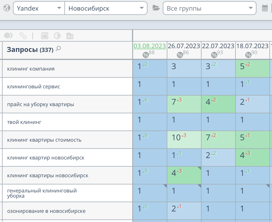The height and width of the screenshot is (222, 272).
Task: Click the percent badge showing 93 under 22.07.2023
Action: (213, 54)
